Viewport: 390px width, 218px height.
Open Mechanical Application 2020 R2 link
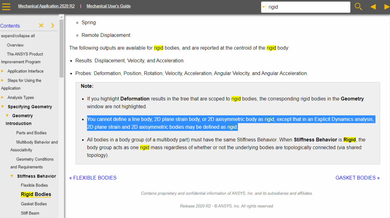click(46, 6)
